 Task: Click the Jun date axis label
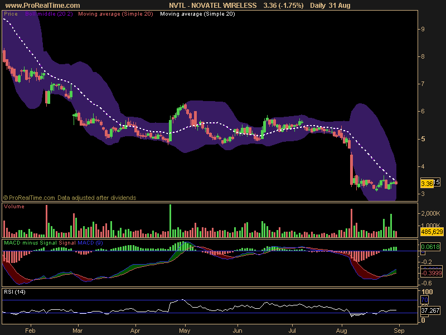[x=237, y=331]
